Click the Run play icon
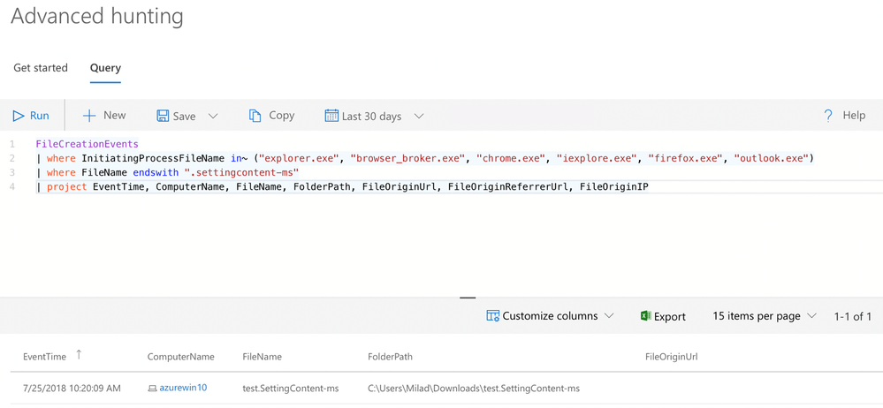This screenshot has height=408, width=883. pyautogui.click(x=18, y=116)
